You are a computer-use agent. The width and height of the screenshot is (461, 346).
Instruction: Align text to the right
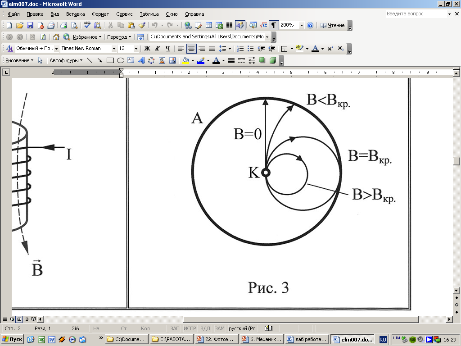point(202,49)
